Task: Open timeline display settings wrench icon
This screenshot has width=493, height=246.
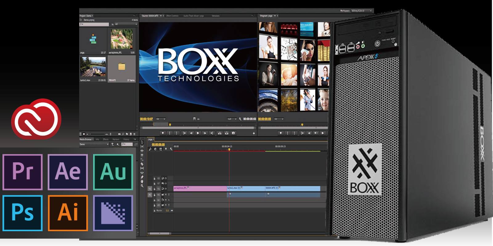Action: 171,149
